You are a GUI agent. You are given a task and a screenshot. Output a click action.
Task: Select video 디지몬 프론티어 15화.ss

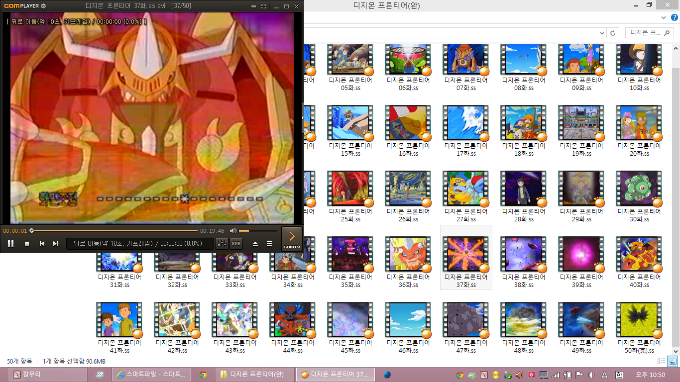coord(350,131)
